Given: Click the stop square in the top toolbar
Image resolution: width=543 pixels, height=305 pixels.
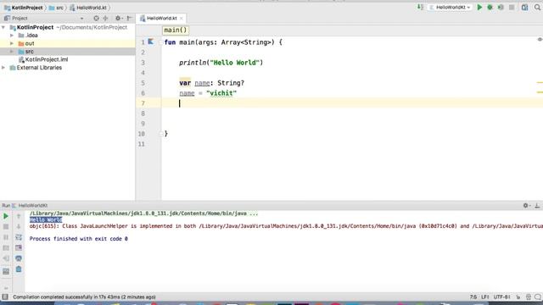Looking at the screenshot, I should click(x=512, y=8).
